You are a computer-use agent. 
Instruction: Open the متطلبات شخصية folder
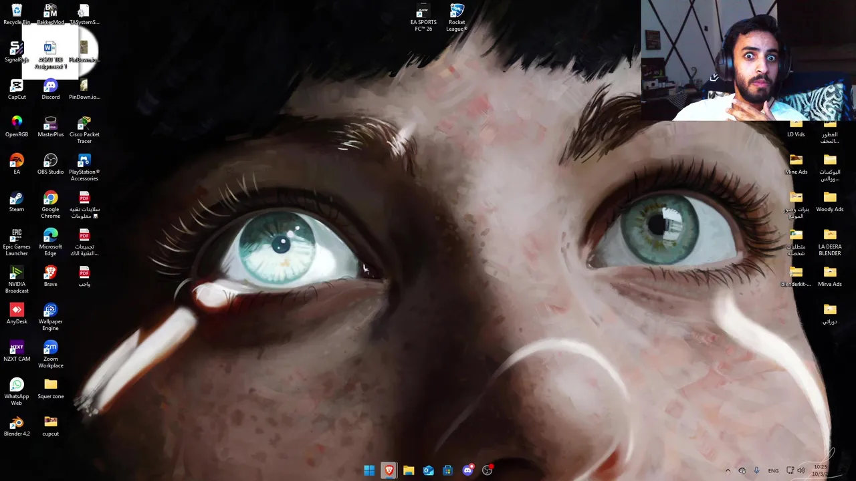pos(796,242)
